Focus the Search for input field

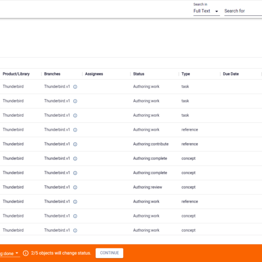[x=243, y=11]
